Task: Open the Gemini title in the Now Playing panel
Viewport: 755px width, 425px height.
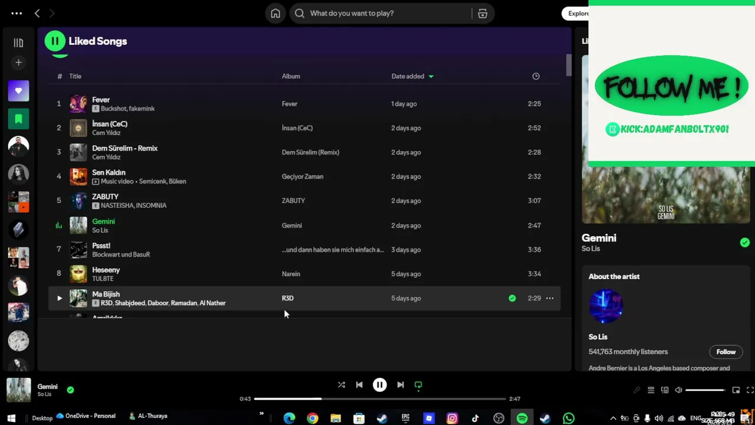Action: [x=599, y=238]
